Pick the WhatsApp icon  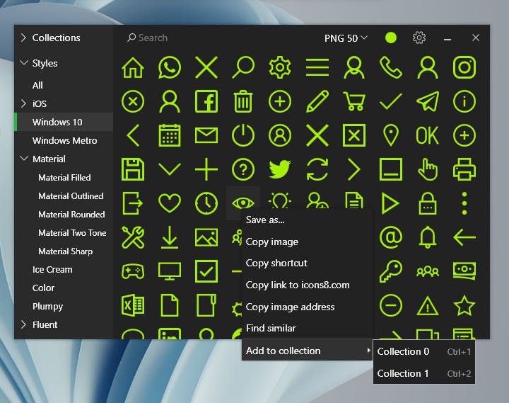pos(170,68)
